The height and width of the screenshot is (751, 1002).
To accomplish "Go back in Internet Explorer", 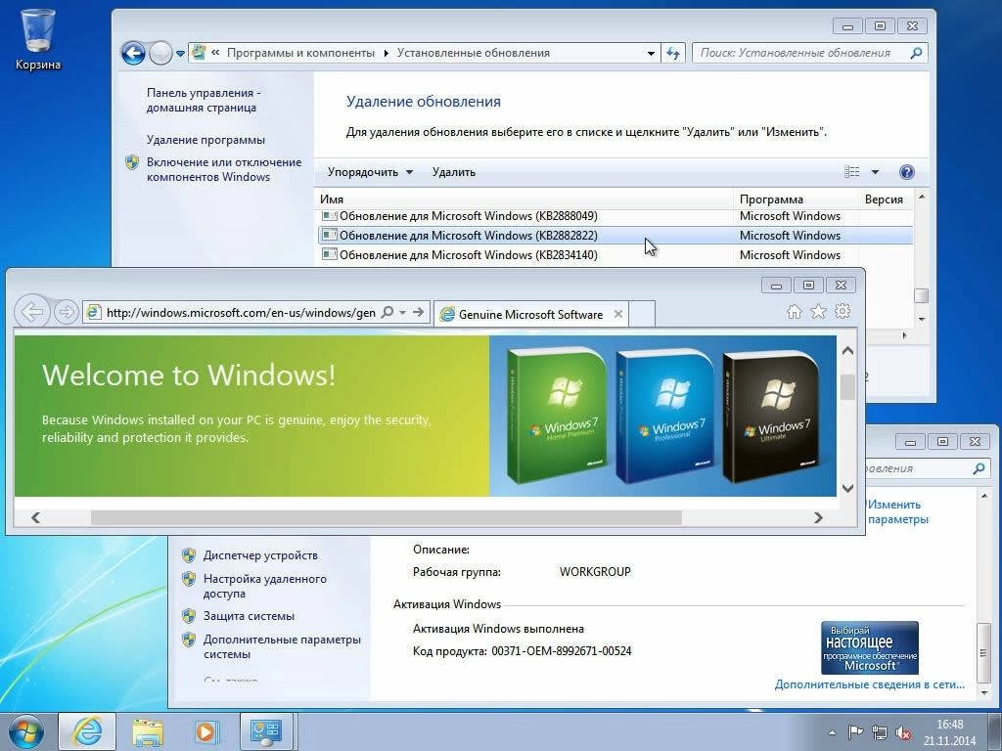I will [x=32, y=312].
